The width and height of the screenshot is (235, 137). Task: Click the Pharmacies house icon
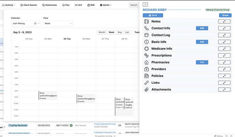pos(146,62)
